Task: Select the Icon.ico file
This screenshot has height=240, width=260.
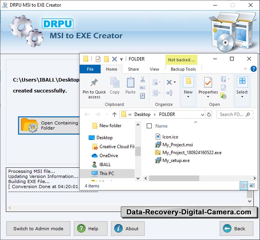Action: [x=167, y=137]
